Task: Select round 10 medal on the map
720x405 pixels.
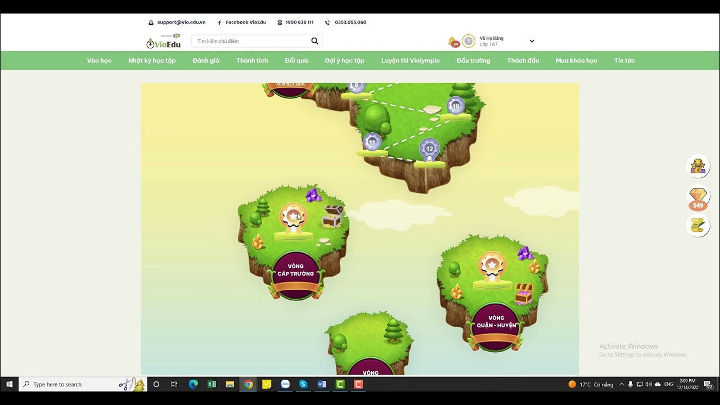Action: click(x=456, y=106)
